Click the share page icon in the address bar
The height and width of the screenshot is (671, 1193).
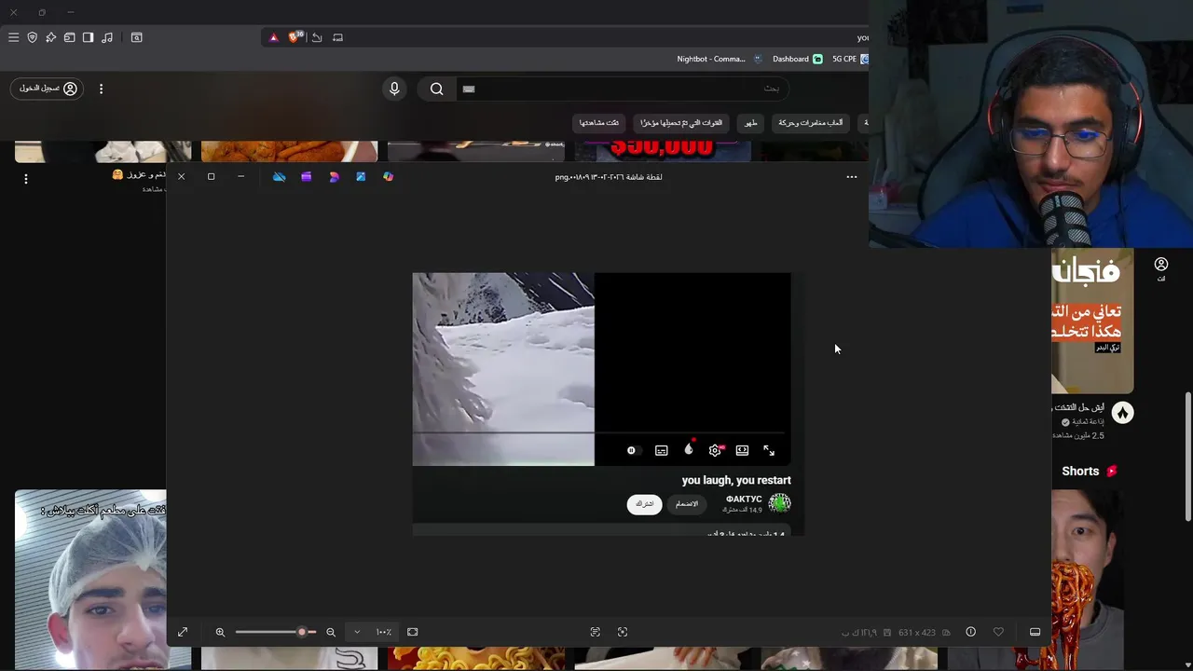(x=317, y=37)
